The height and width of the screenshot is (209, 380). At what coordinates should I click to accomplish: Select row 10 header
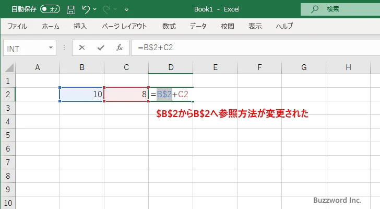tap(8, 203)
